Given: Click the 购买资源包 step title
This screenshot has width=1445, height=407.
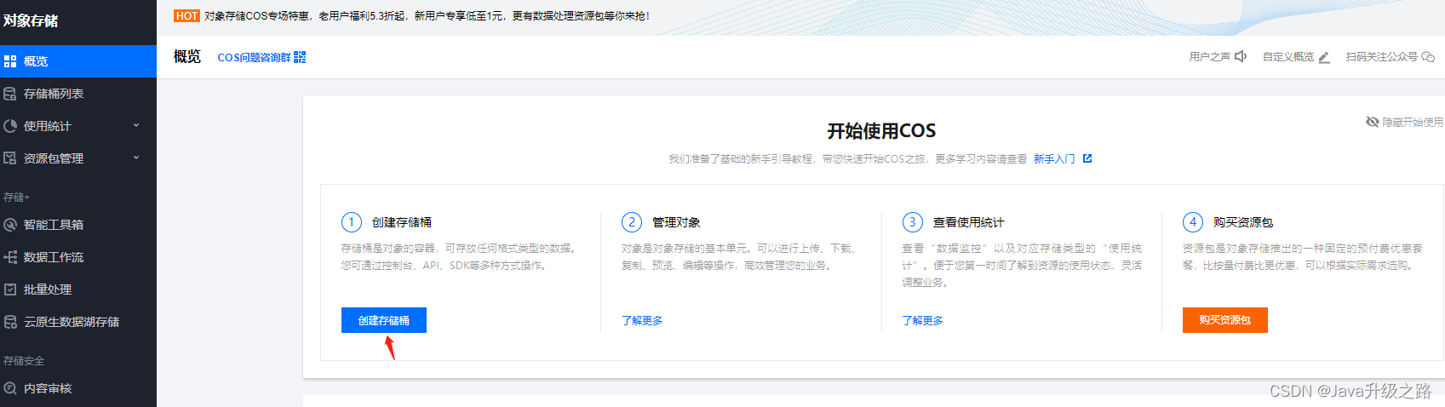Looking at the screenshot, I should point(1243,222).
